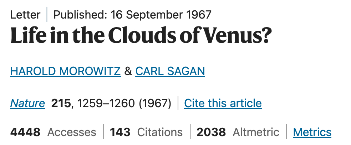Viewport: 351px width, 145px height.
Task: Open Harold Morowitz author link
Action: 65,71
